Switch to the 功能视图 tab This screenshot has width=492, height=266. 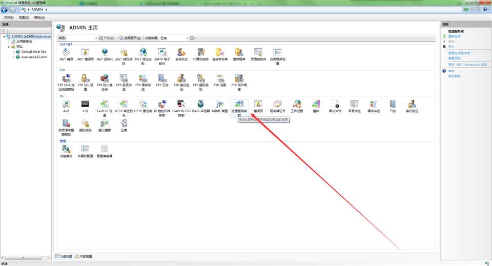64,257
